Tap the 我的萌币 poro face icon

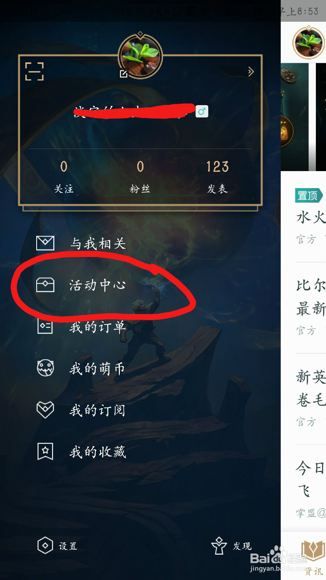(45, 368)
